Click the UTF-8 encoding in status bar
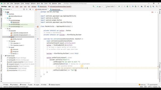 click(150, 87)
